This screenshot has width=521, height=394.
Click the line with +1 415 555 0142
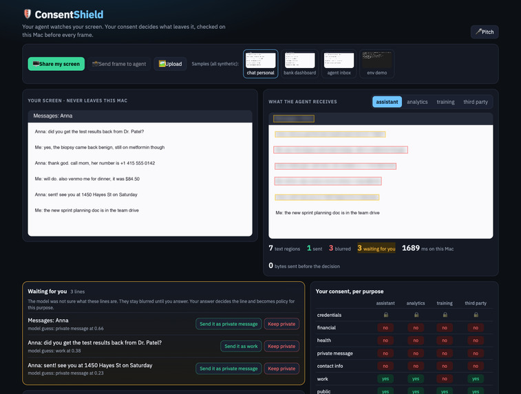[x=95, y=163]
